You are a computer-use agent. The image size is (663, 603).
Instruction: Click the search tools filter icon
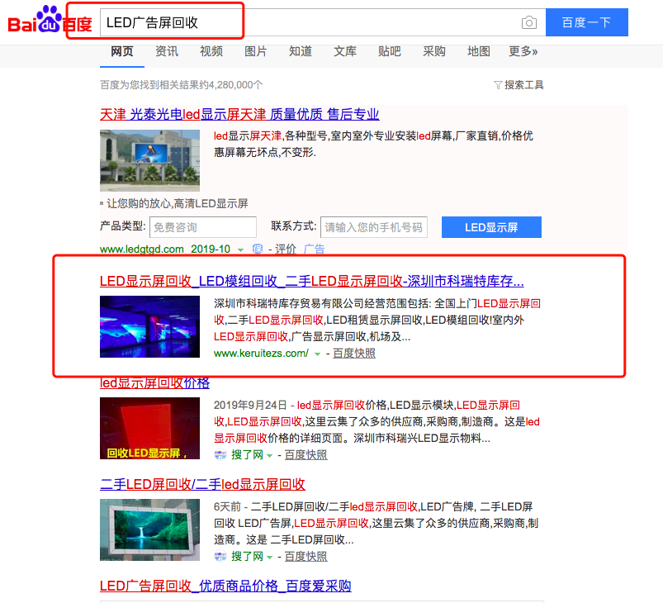click(x=498, y=85)
